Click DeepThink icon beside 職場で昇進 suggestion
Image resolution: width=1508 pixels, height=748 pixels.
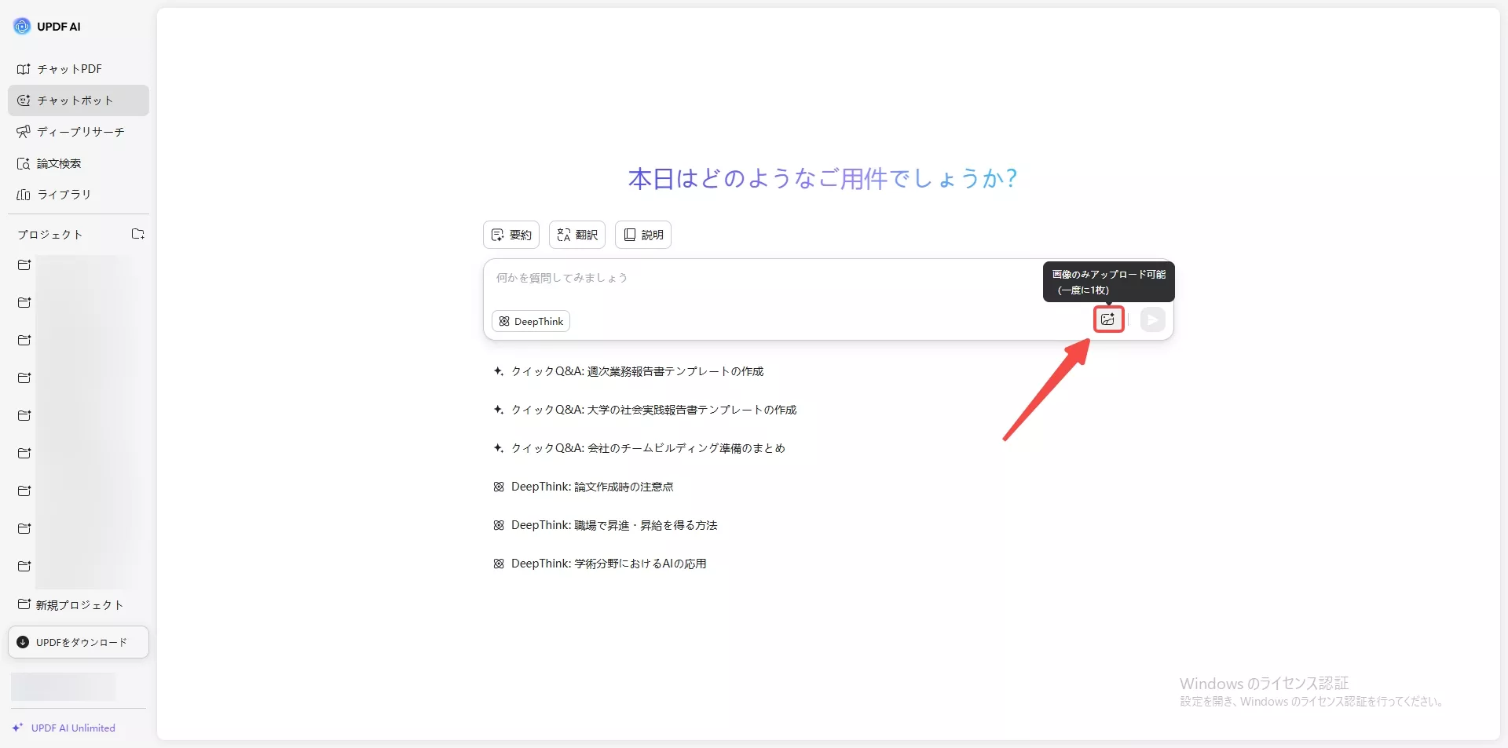[x=498, y=525]
